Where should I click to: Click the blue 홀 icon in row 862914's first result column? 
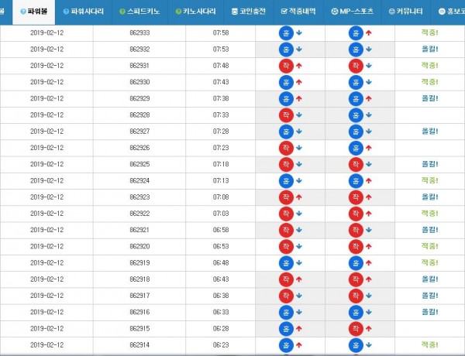point(285,344)
